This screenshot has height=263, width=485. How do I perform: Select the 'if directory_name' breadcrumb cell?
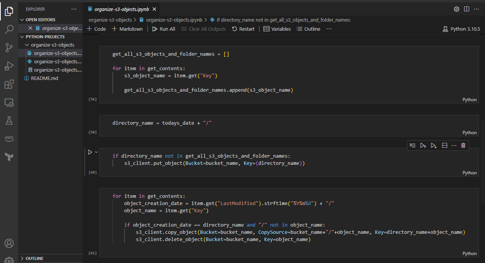[280, 20]
